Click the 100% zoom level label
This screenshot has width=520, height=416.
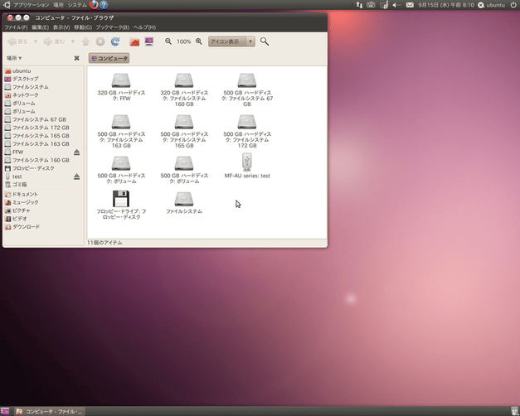184,41
